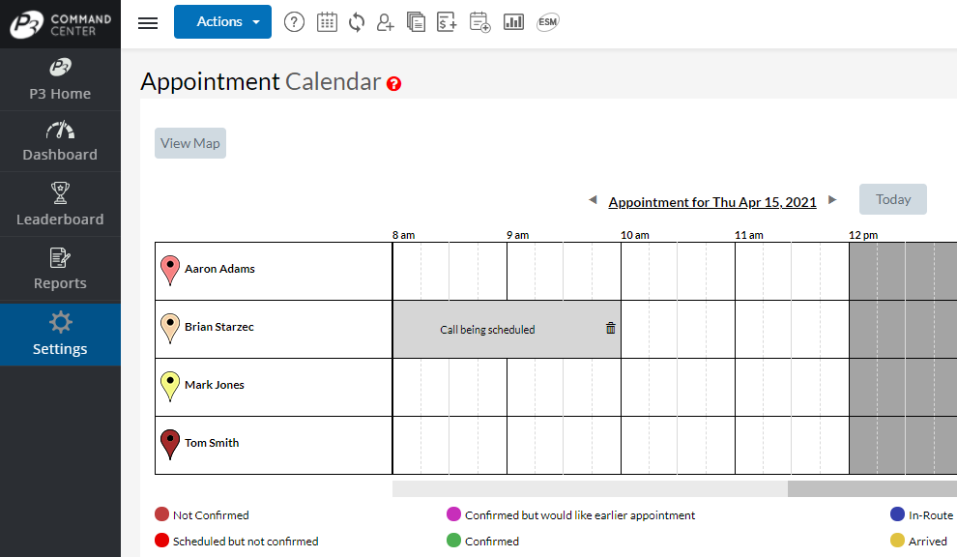Go to previous day with left arrow

[593, 199]
